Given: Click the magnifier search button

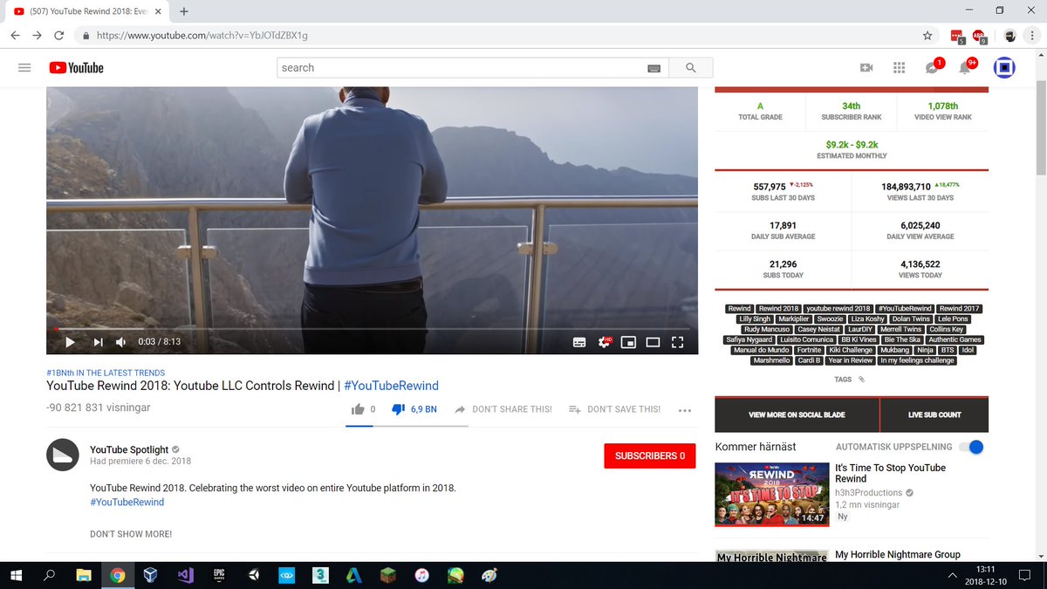Looking at the screenshot, I should coord(691,68).
